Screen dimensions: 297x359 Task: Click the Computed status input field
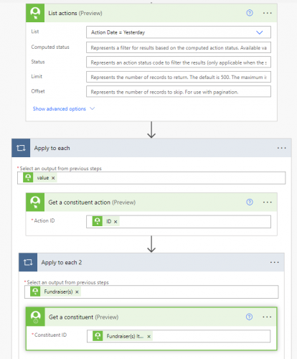click(179, 47)
